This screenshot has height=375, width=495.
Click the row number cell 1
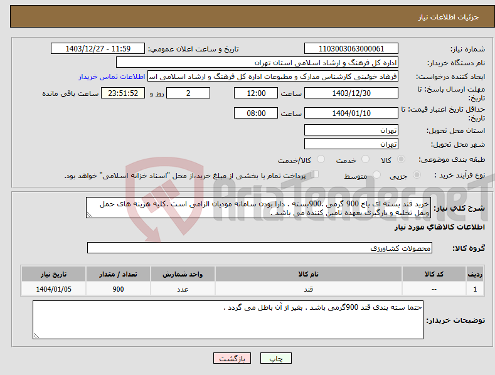pos(475,289)
